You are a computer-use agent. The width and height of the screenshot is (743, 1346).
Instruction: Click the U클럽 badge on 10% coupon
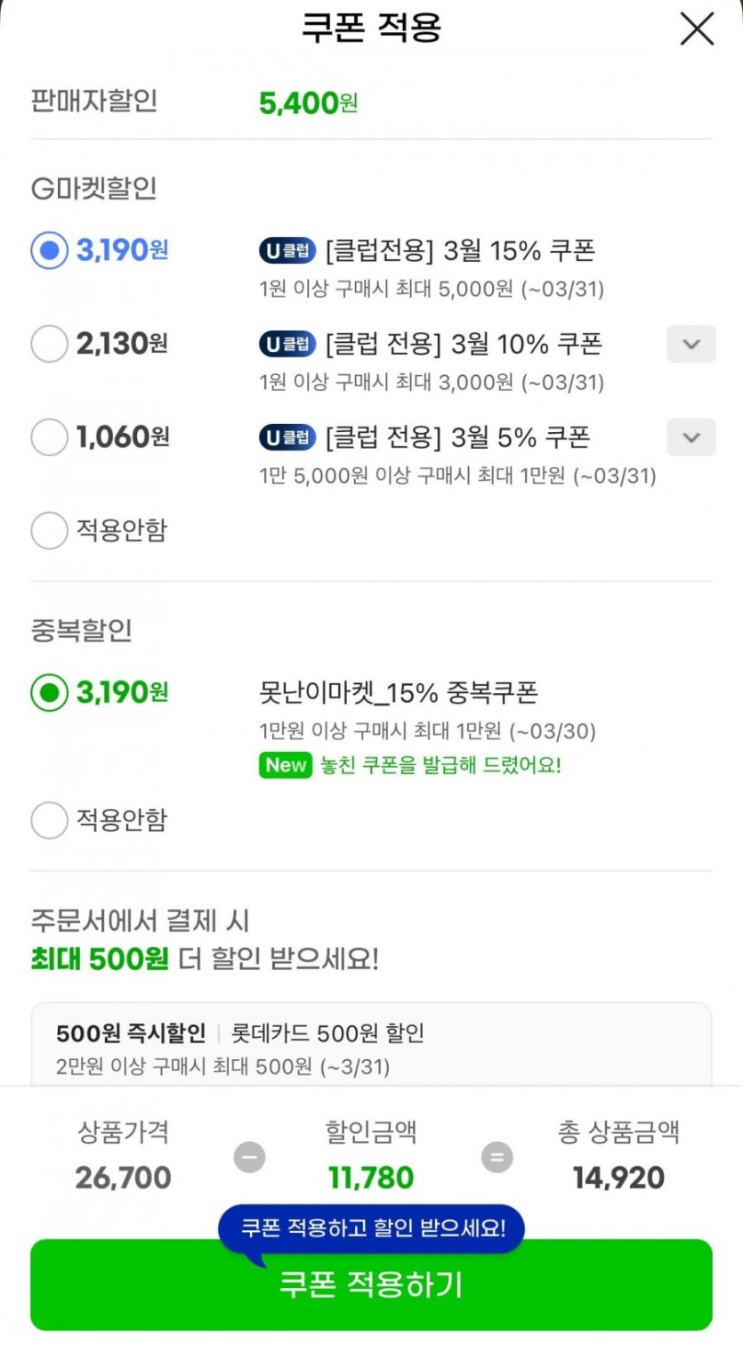point(287,344)
